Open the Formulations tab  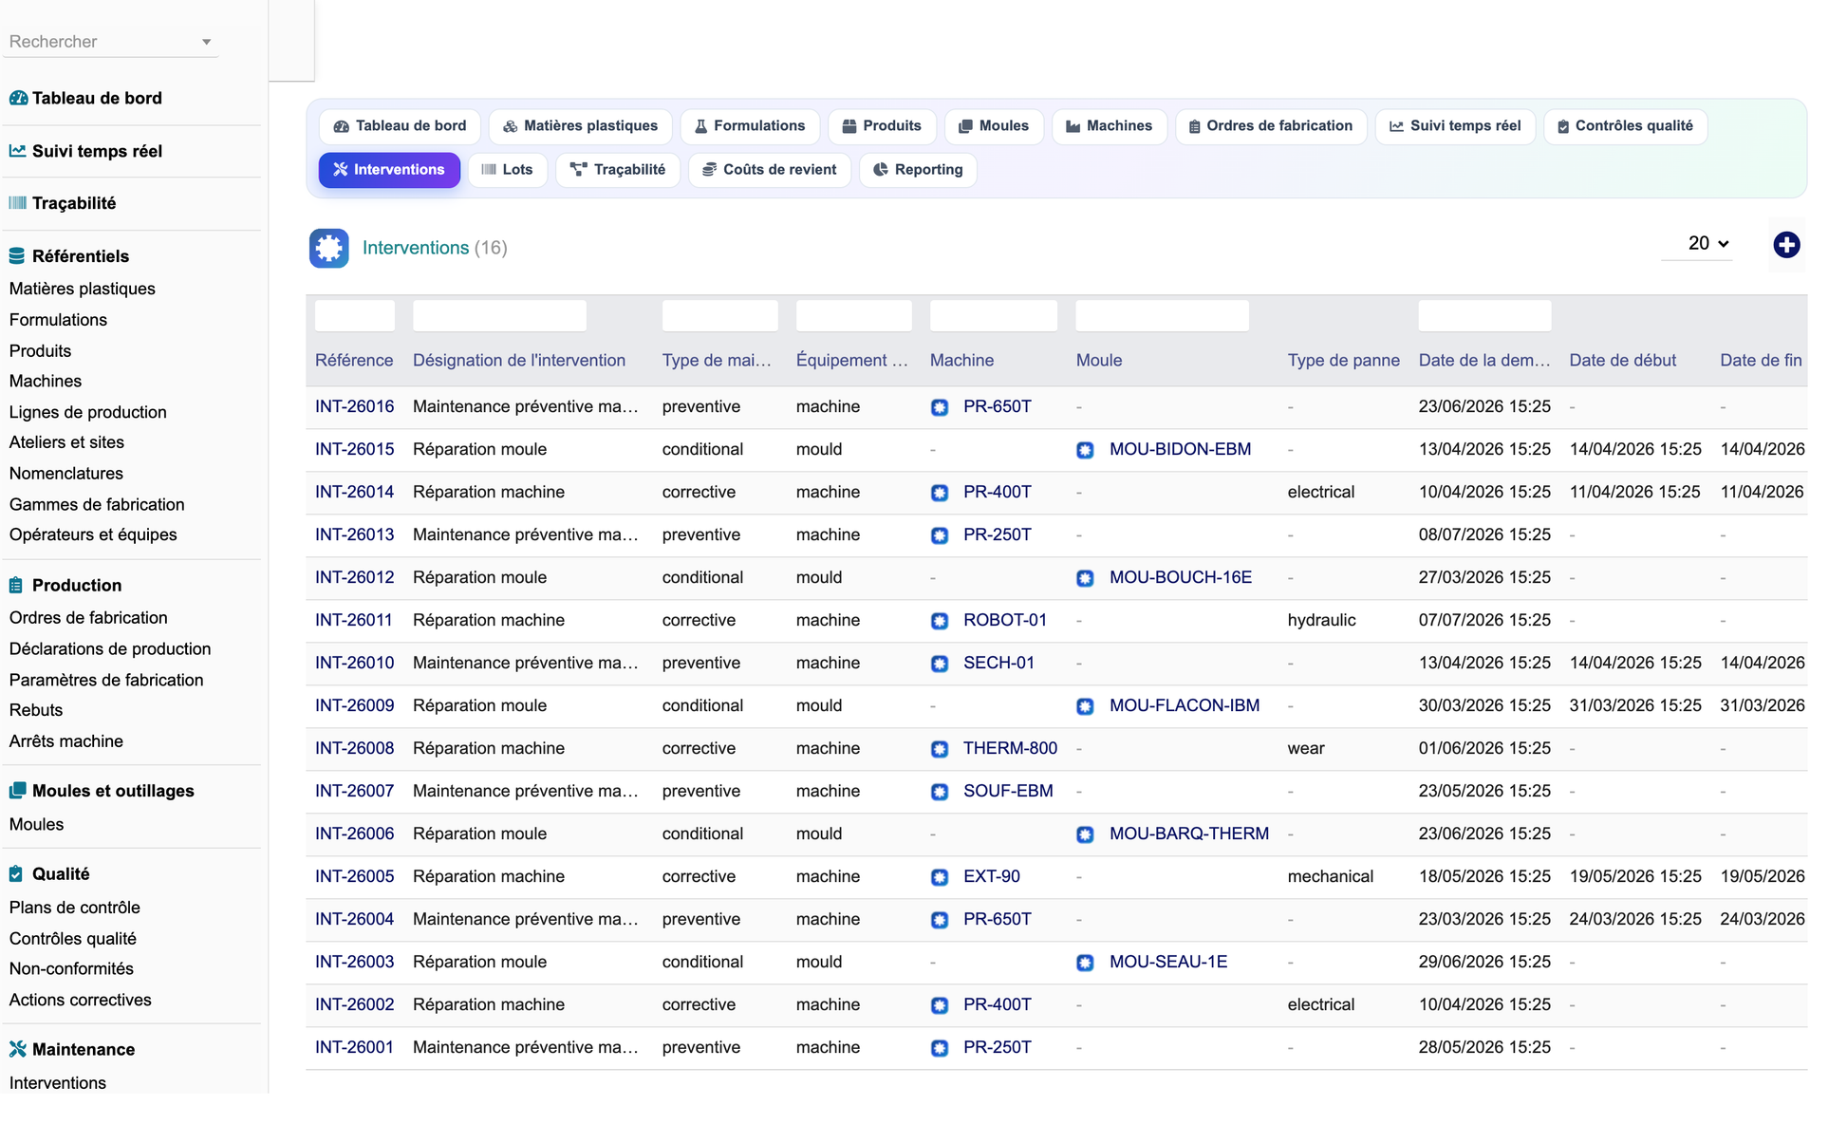(750, 126)
